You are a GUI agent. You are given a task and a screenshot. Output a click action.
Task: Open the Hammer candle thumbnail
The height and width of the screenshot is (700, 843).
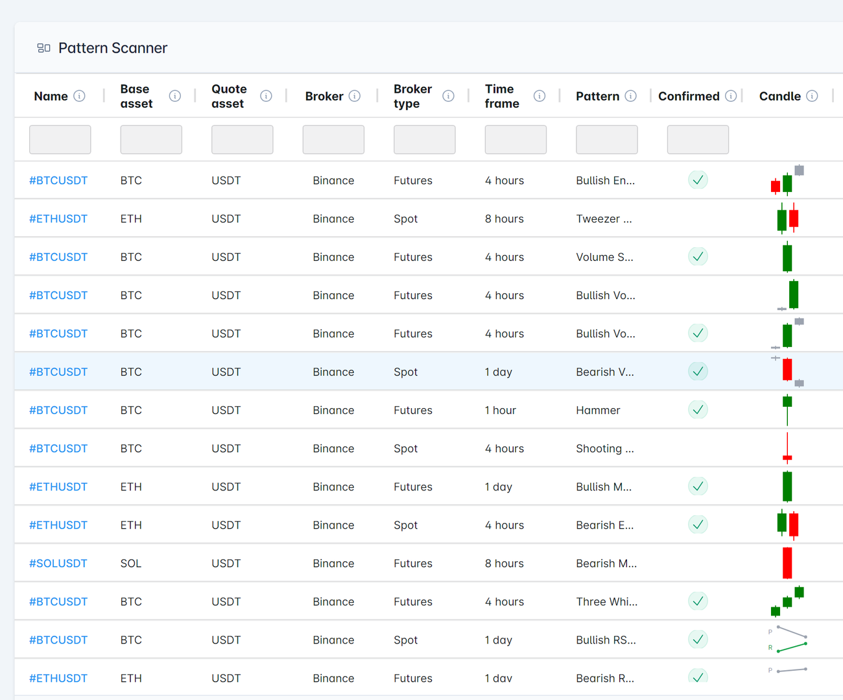[x=787, y=410]
